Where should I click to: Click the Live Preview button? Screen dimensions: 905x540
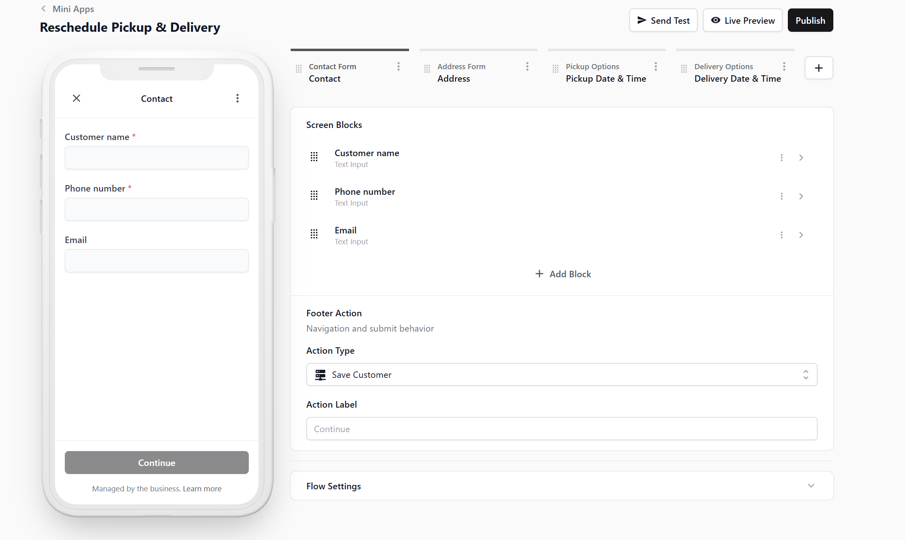point(742,21)
